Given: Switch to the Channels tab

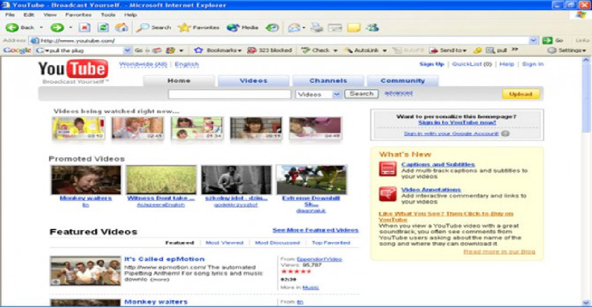Looking at the screenshot, I should (328, 81).
